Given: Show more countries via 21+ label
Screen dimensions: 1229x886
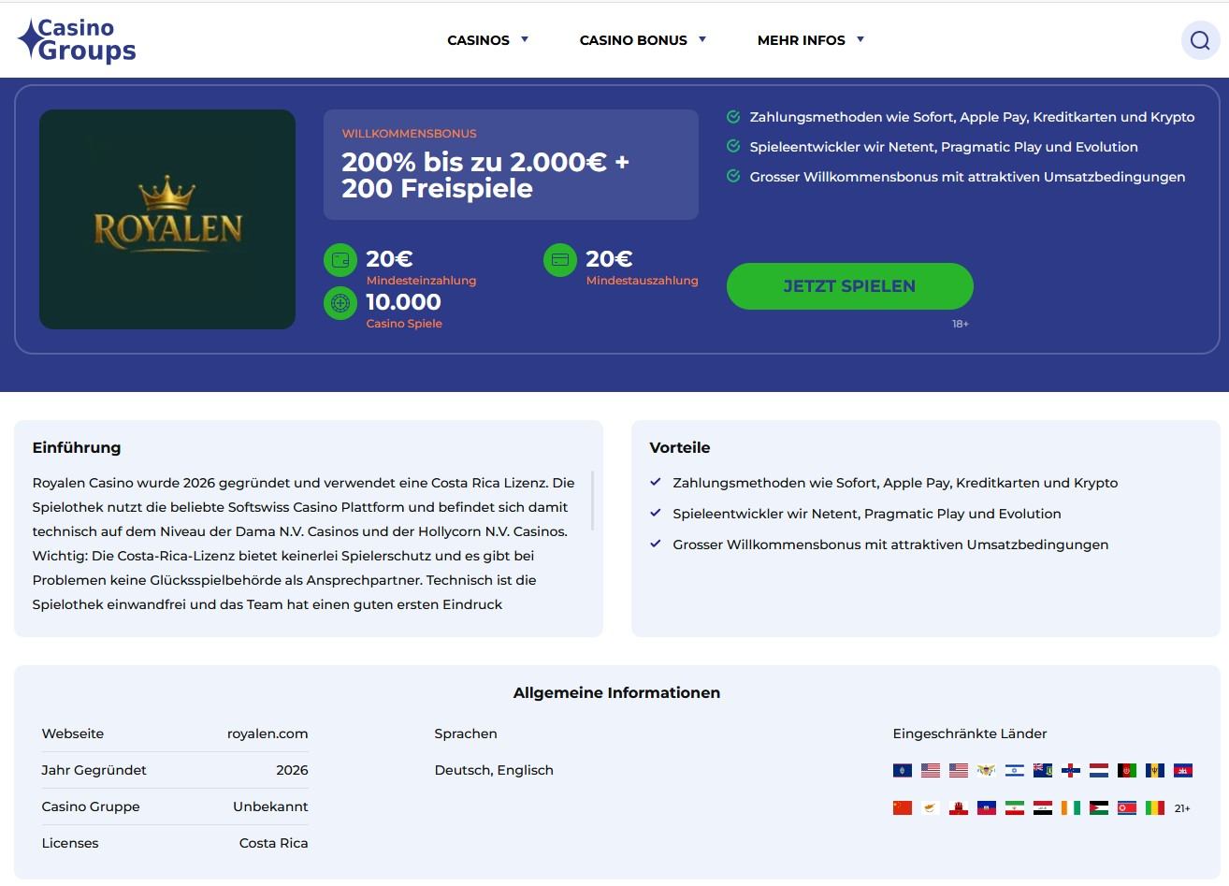Looking at the screenshot, I should click(x=1182, y=808).
